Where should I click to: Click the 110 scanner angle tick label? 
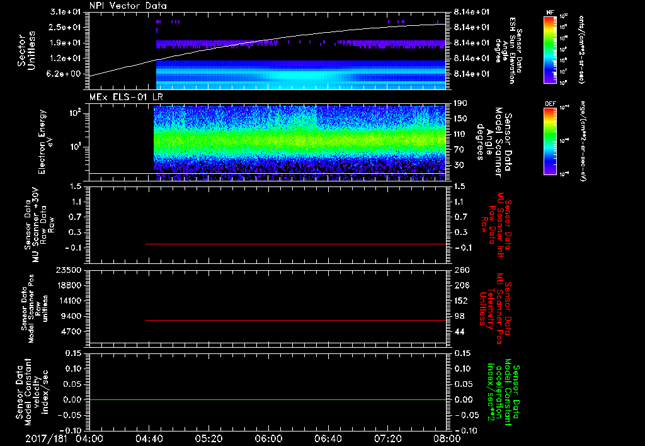460,134
